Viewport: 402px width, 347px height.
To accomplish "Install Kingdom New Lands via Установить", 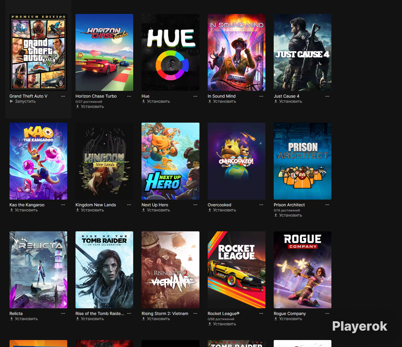I will click(90, 210).
